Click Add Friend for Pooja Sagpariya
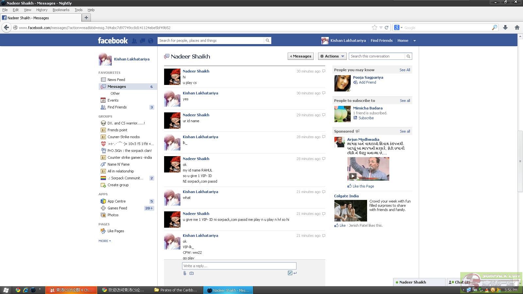 pos(367,82)
